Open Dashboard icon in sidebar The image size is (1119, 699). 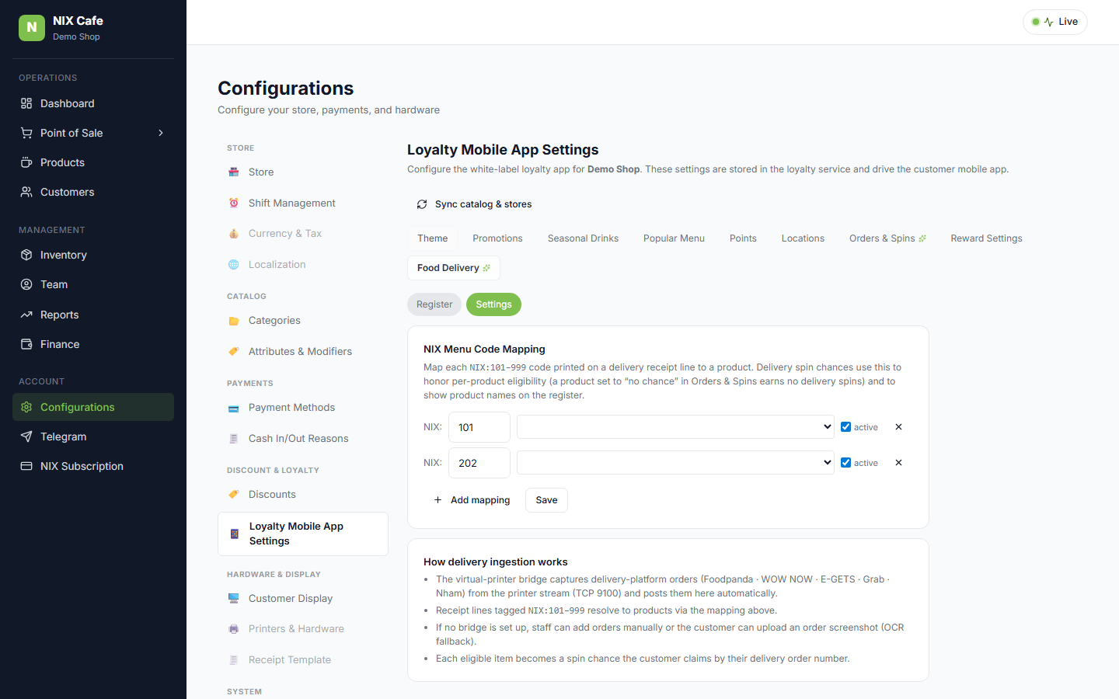(26, 103)
